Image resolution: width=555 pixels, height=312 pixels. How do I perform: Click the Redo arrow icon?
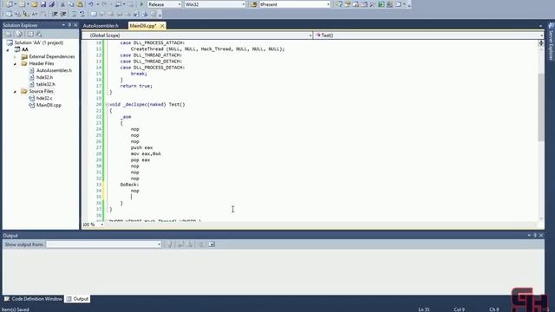coord(104,4)
